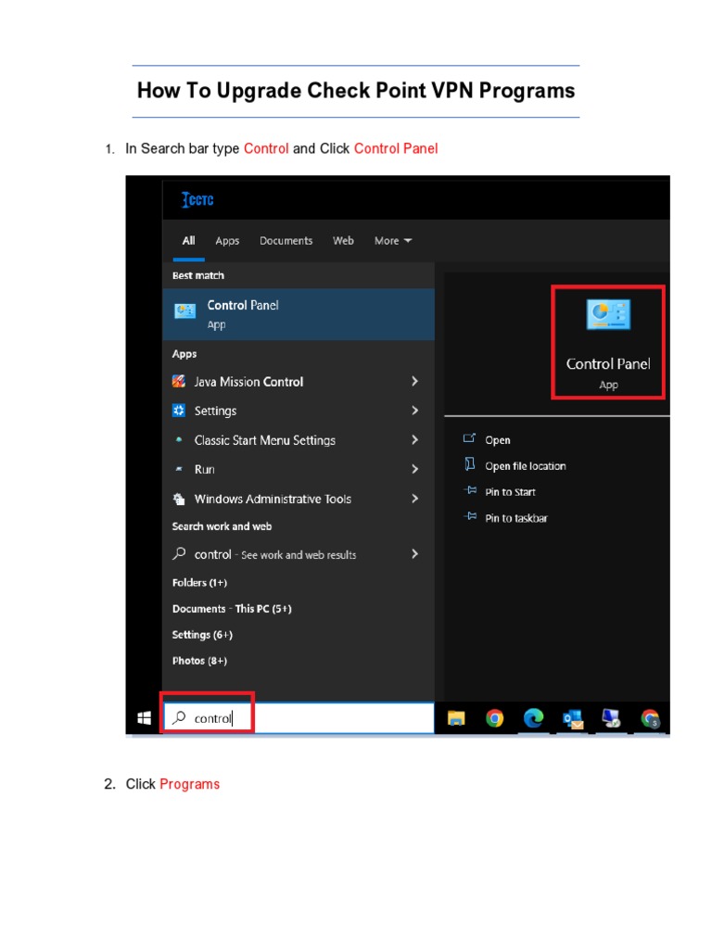Image resolution: width=712 pixels, height=949 pixels.
Task: Open the Control Panel best match result
Action: (x=299, y=314)
